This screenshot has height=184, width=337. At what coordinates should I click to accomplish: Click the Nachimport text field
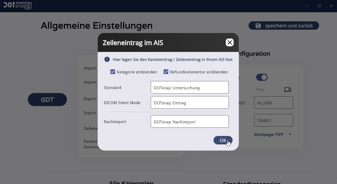tap(189, 122)
